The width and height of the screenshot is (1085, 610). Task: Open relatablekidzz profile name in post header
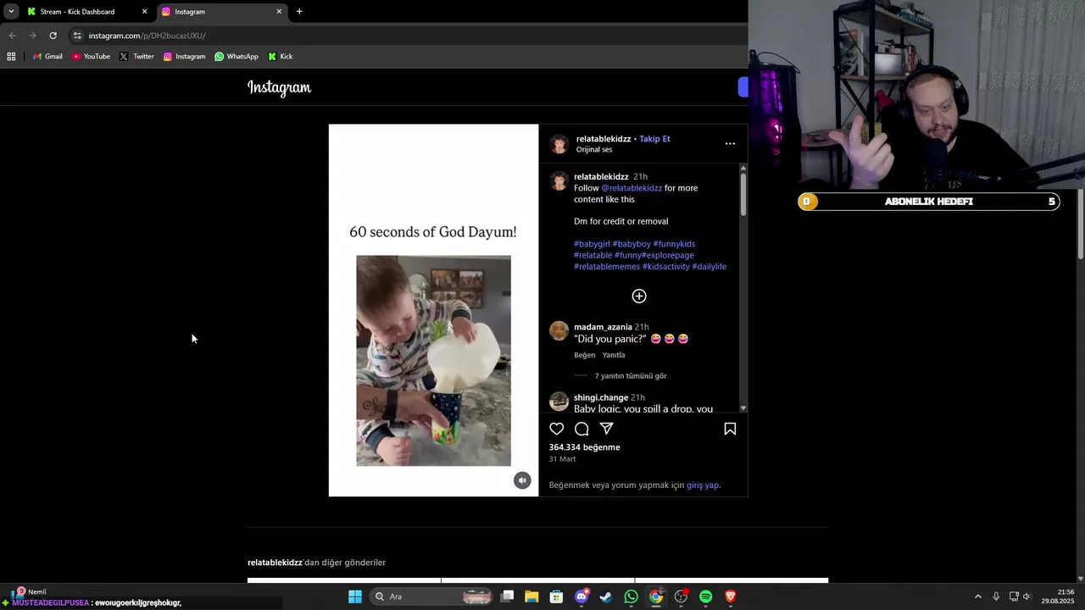click(x=604, y=139)
